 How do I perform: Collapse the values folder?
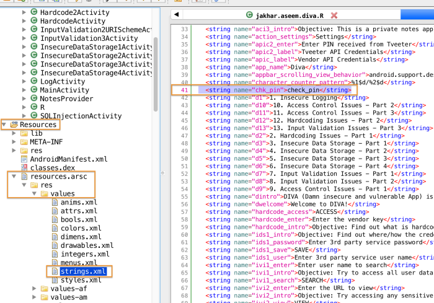34,193
